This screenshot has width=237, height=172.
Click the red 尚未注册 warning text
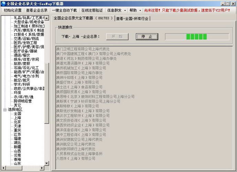pos(187,10)
